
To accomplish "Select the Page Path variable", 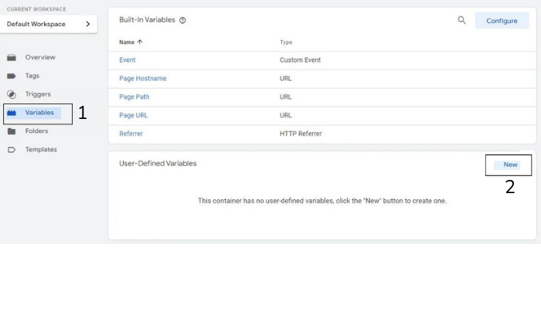I will [x=134, y=97].
